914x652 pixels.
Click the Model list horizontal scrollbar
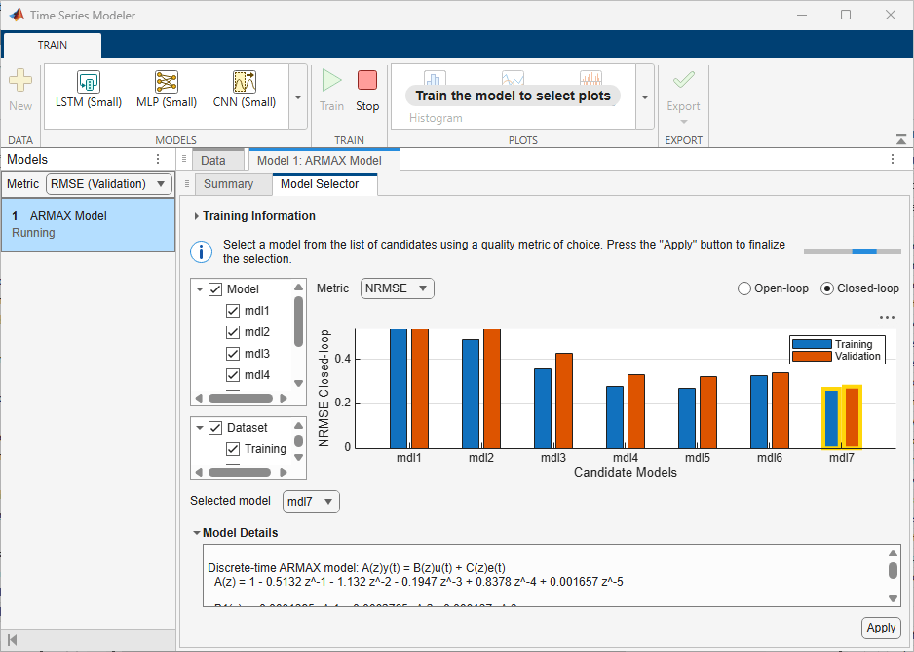pos(241,399)
